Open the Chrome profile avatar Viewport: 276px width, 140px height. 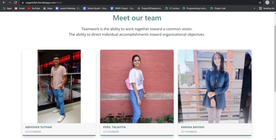point(267,2)
